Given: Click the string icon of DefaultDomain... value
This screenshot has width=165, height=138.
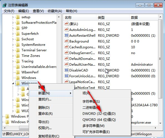Looking at the screenshot, I should click(66, 59).
